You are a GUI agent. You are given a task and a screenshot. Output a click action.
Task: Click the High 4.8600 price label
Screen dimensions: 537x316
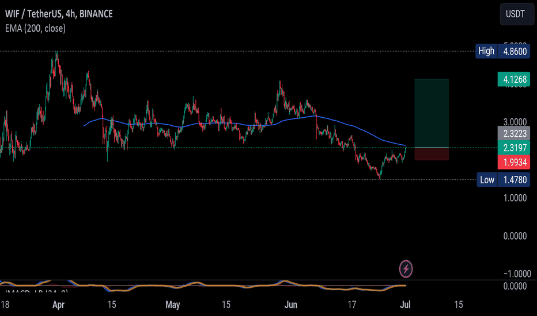502,51
